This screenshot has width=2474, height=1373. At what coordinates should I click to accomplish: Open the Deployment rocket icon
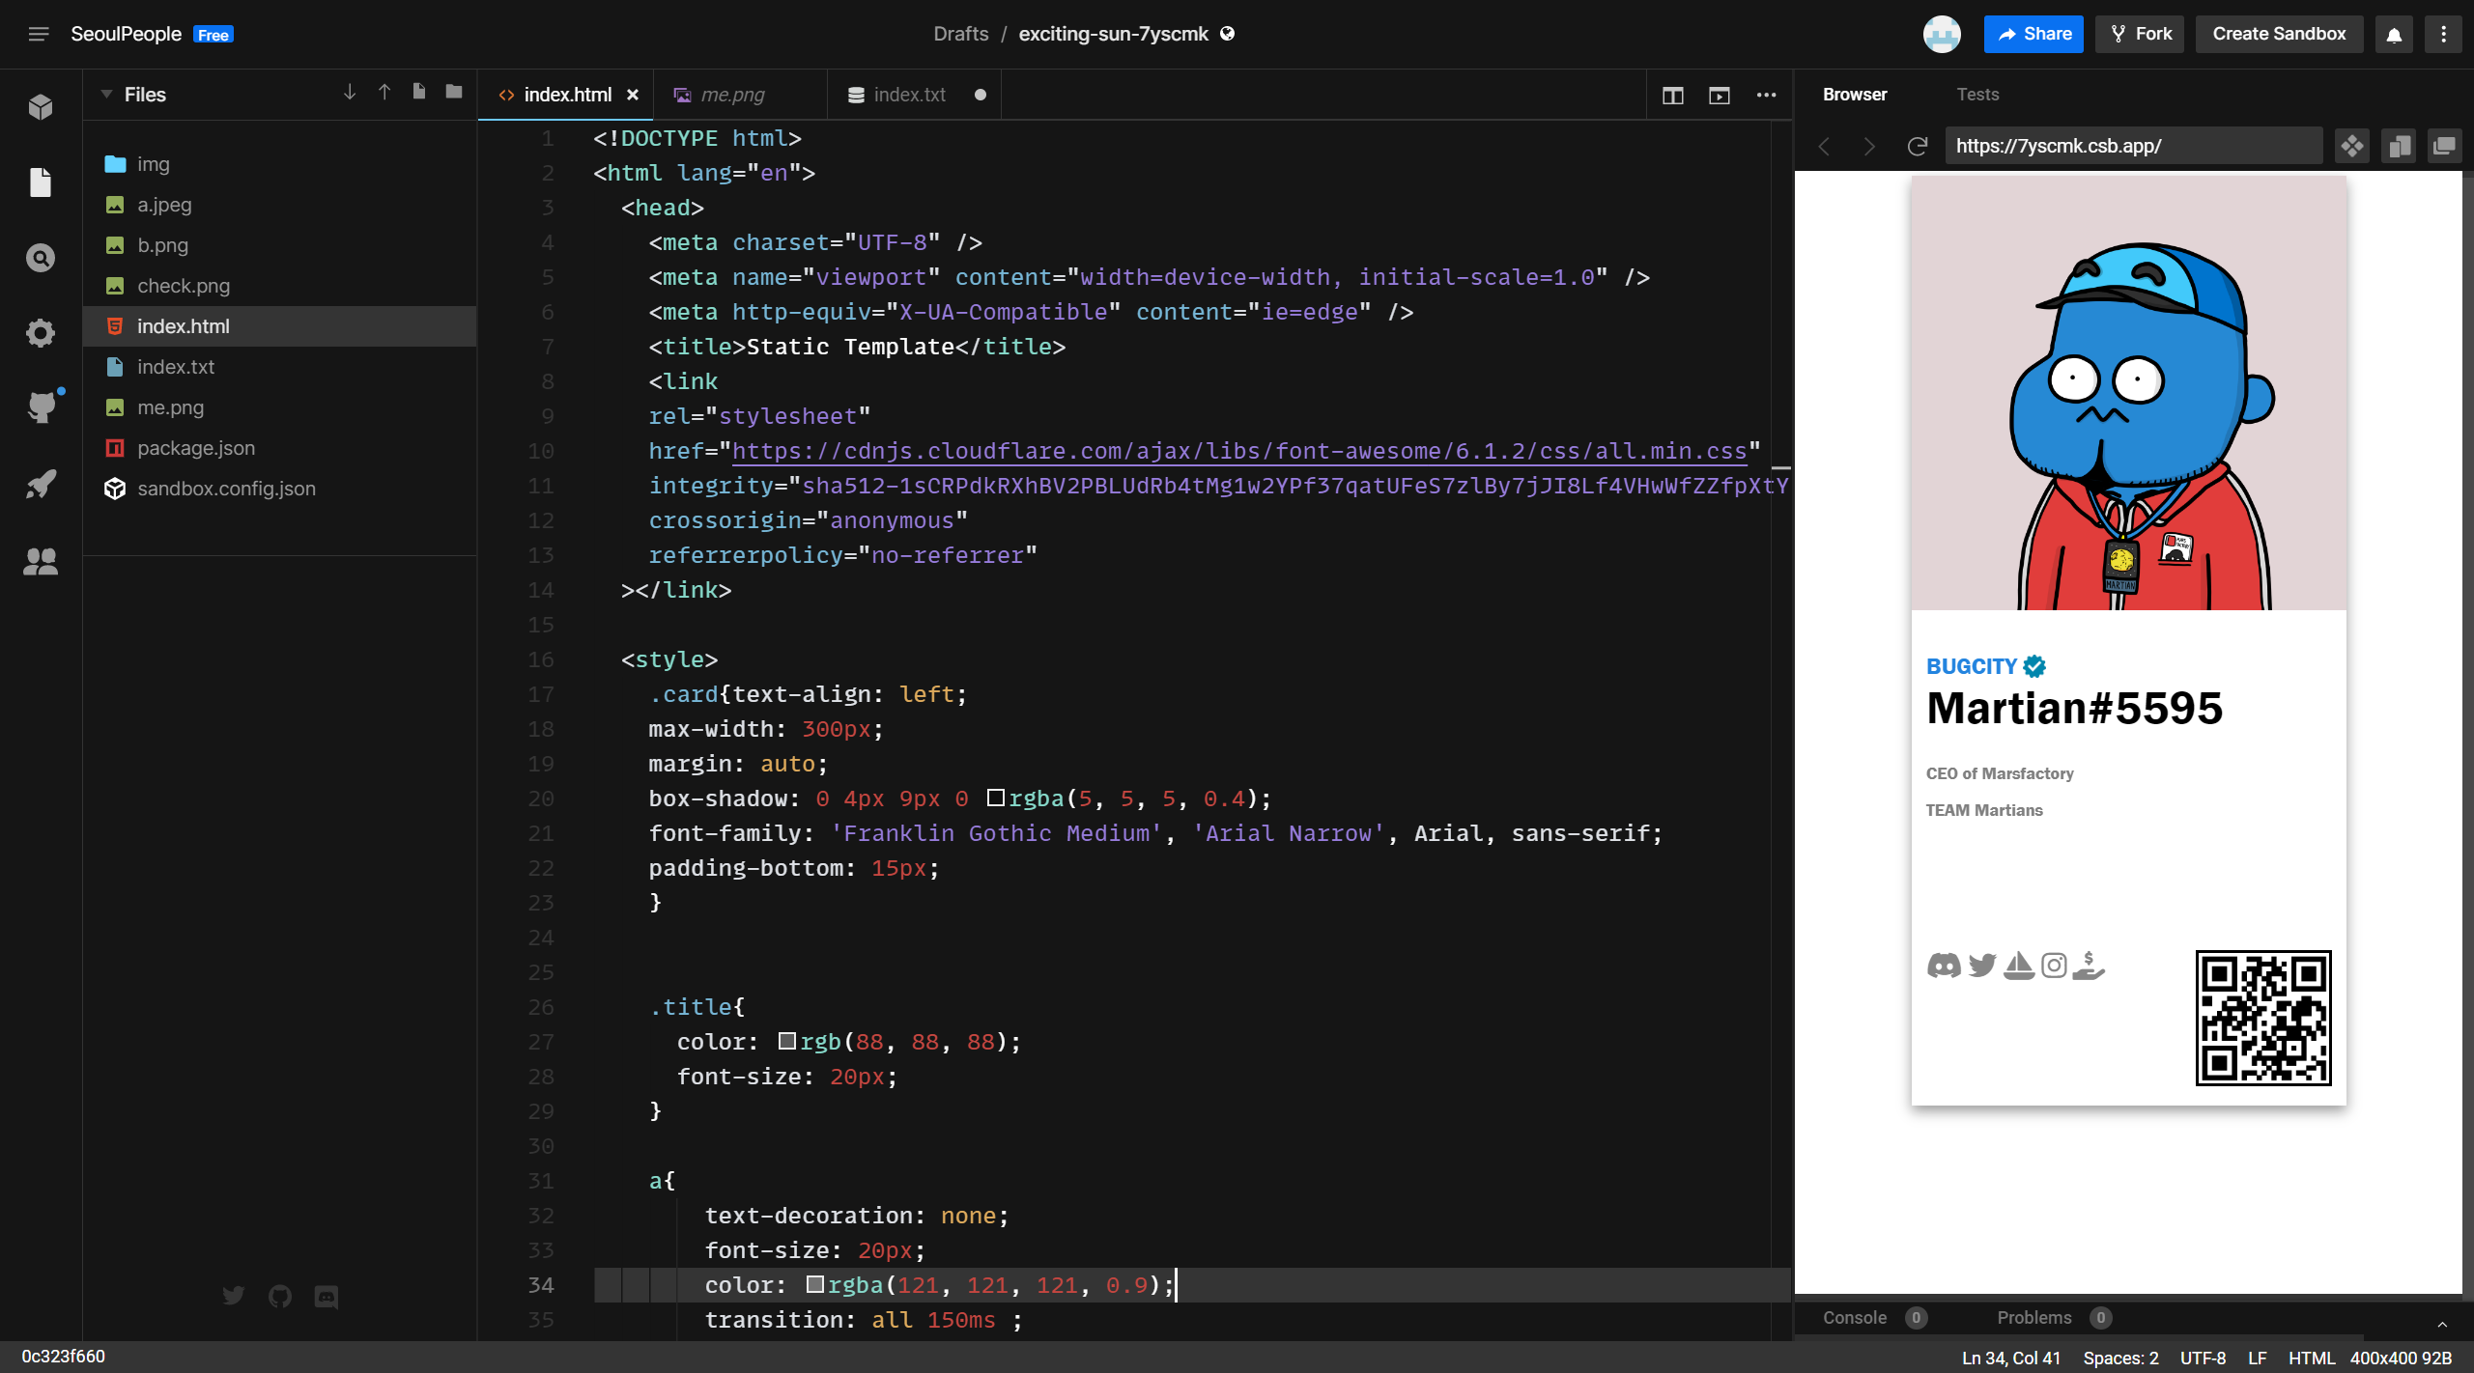coord(40,484)
